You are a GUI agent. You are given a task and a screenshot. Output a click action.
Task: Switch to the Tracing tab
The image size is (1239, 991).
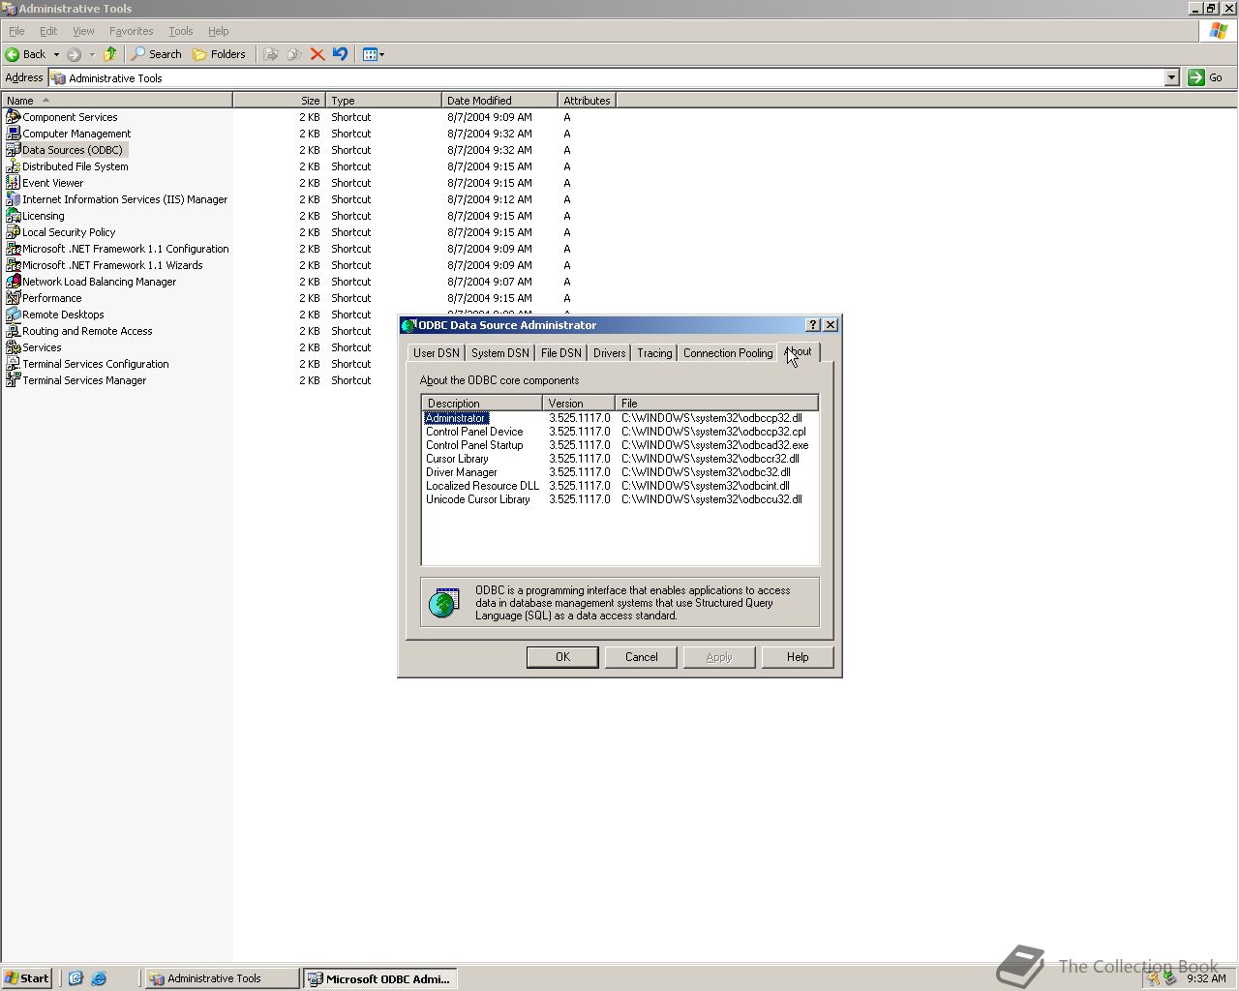click(654, 353)
